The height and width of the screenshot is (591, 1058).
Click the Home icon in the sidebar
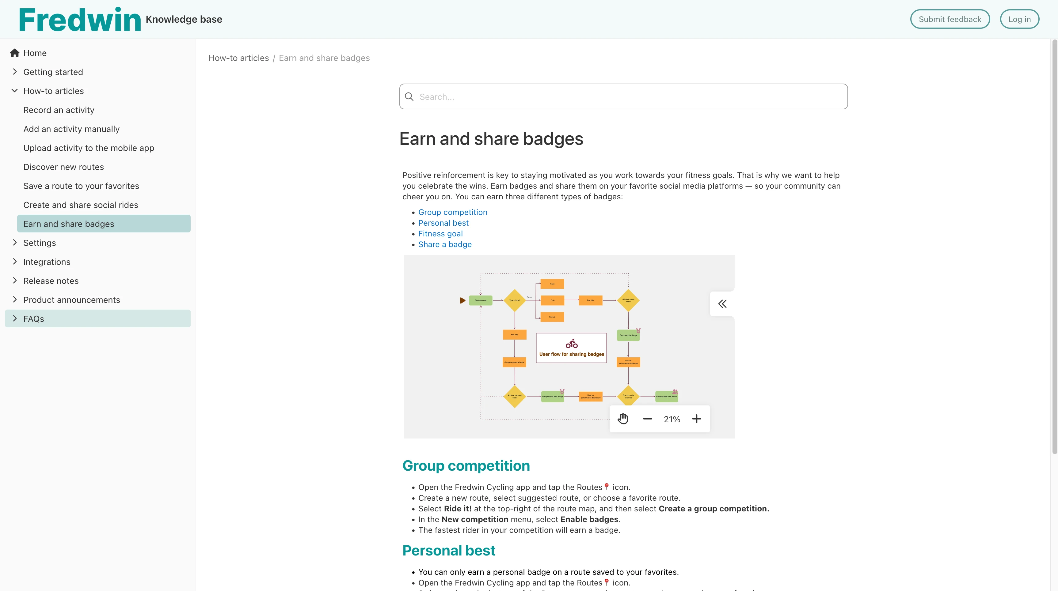(x=15, y=53)
